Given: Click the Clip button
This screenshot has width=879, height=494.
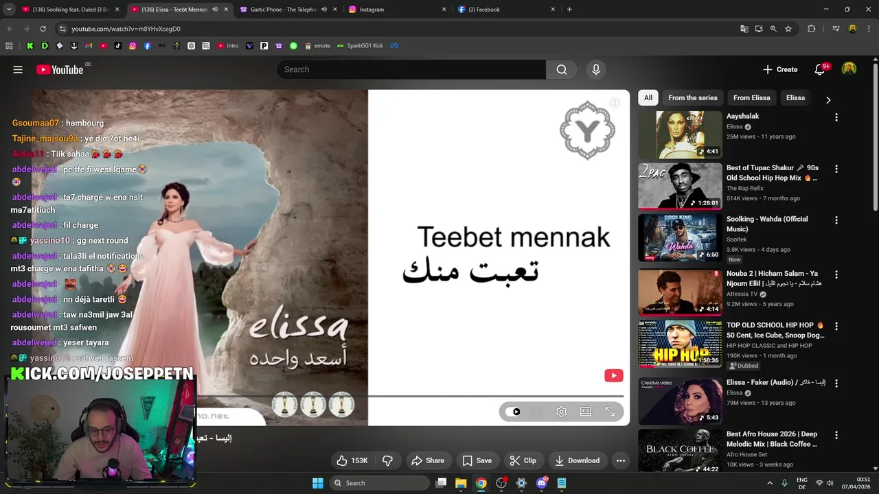Looking at the screenshot, I should [x=523, y=460].
